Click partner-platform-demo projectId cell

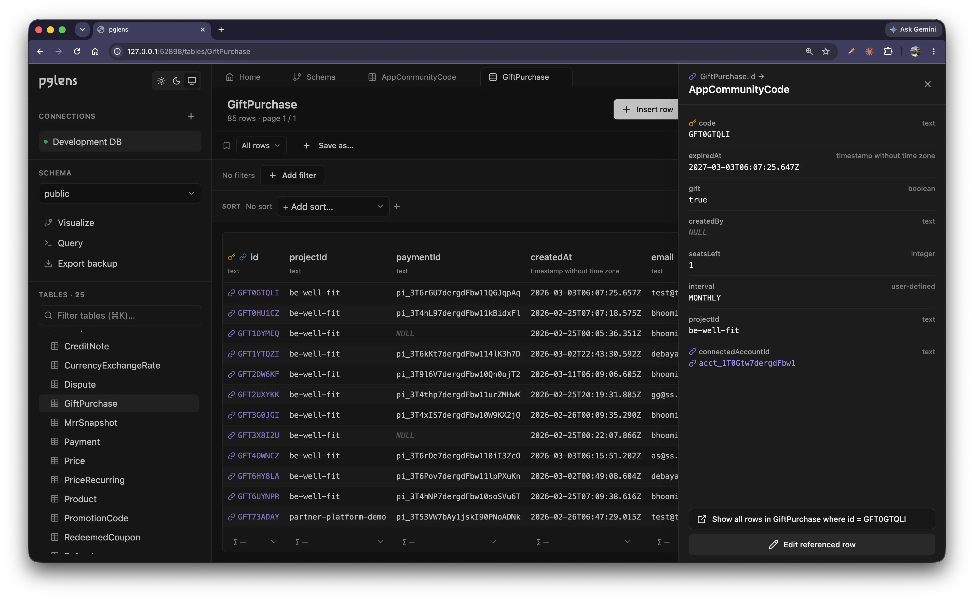338,517
